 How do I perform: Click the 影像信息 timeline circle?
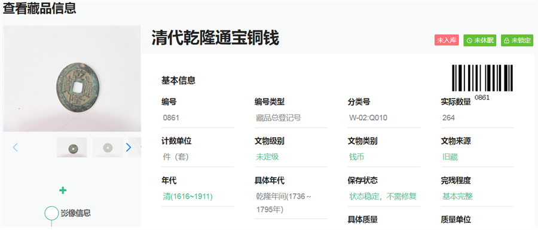[51, 213]
